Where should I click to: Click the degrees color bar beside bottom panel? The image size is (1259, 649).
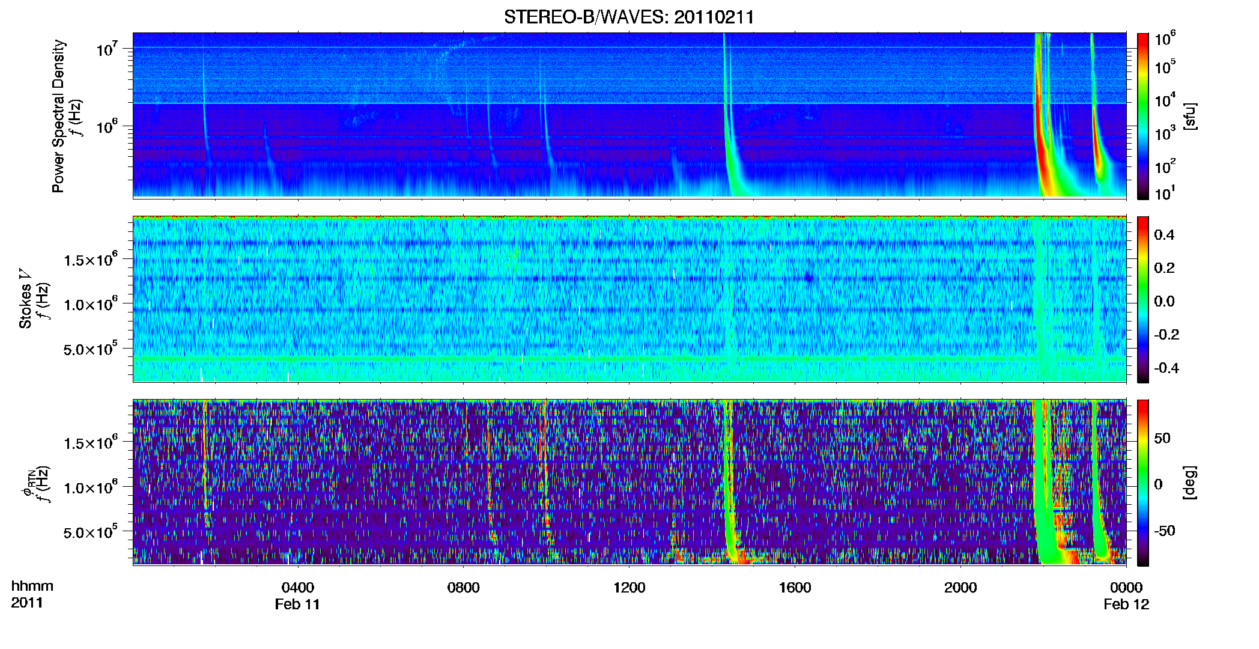pos(1143,483)
